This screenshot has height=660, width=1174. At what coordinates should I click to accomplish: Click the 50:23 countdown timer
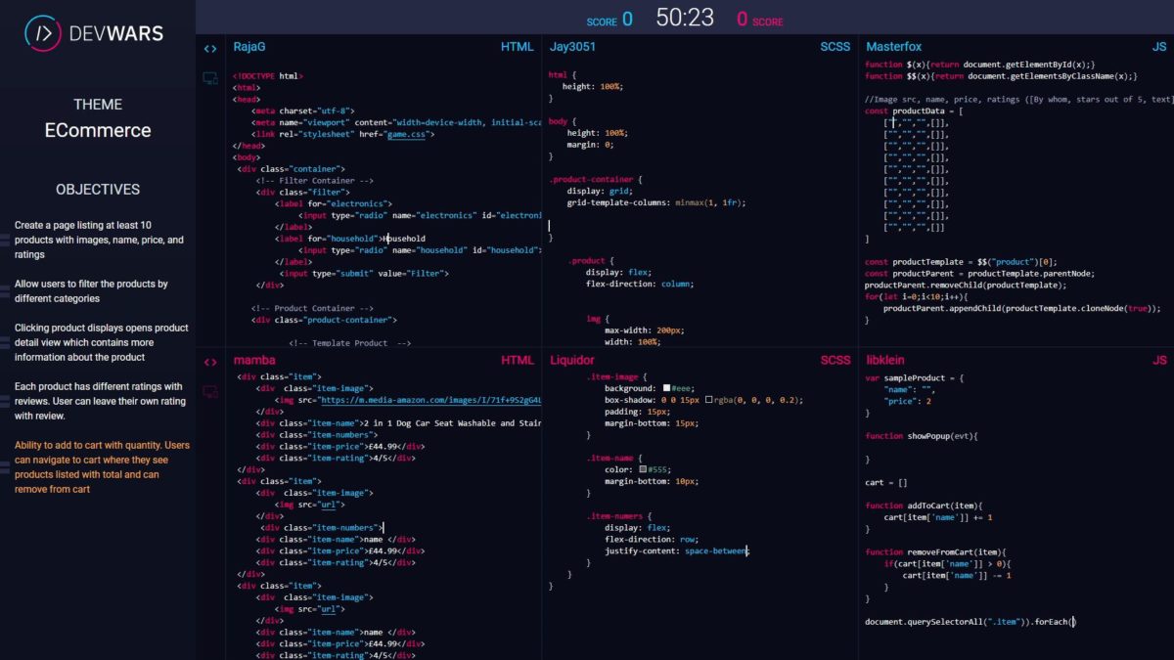click(x=685, y=18)
